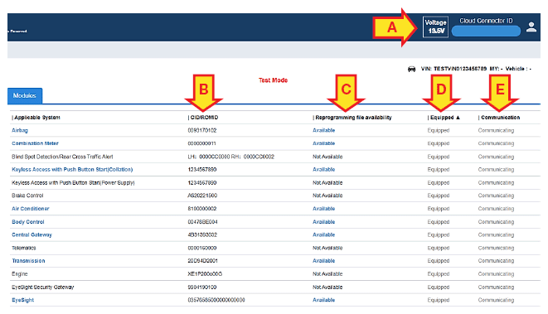Viewport: 548px width, 314px height.
Task: Open the EyeSight module link
Action: point(22,300)
